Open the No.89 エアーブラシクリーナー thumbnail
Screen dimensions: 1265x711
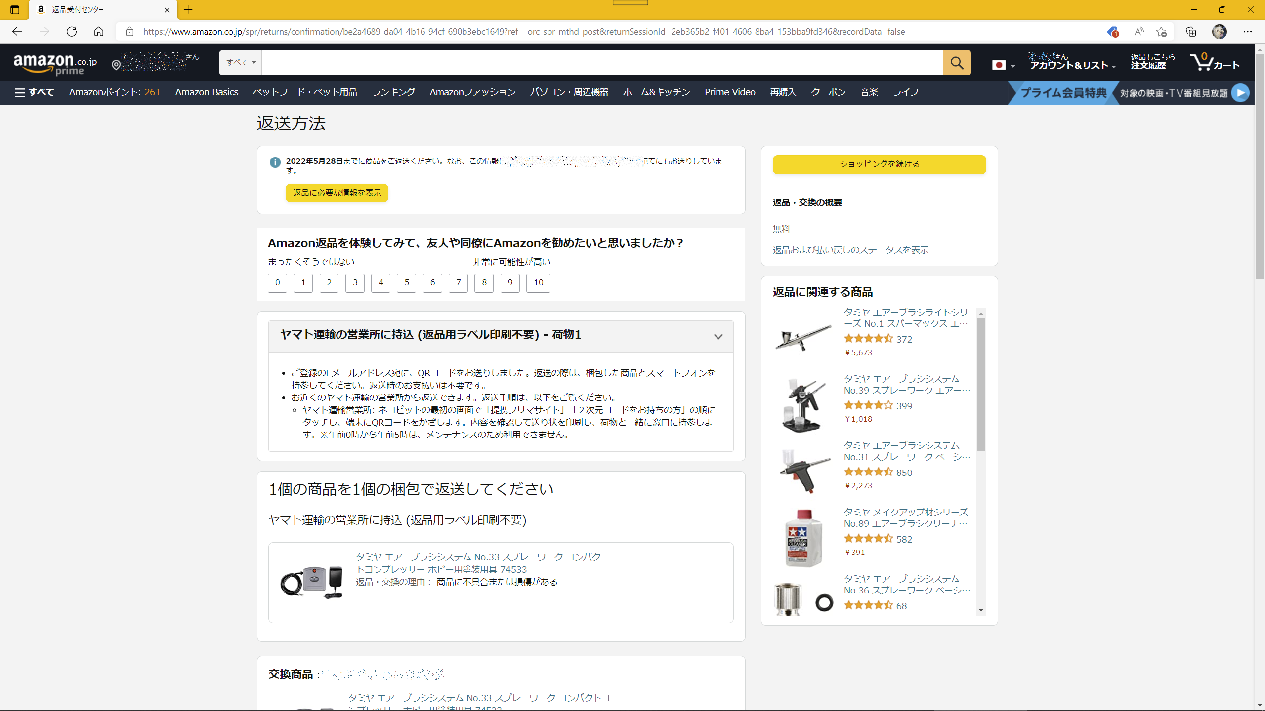point(803,538)
